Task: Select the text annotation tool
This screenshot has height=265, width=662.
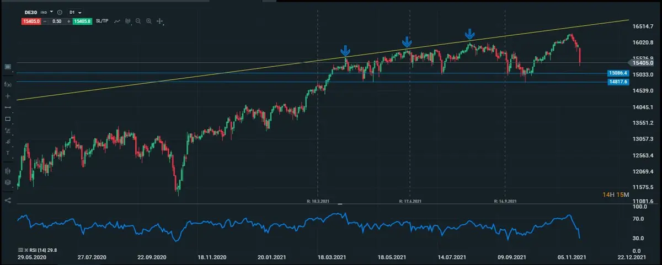Action: 8,153
